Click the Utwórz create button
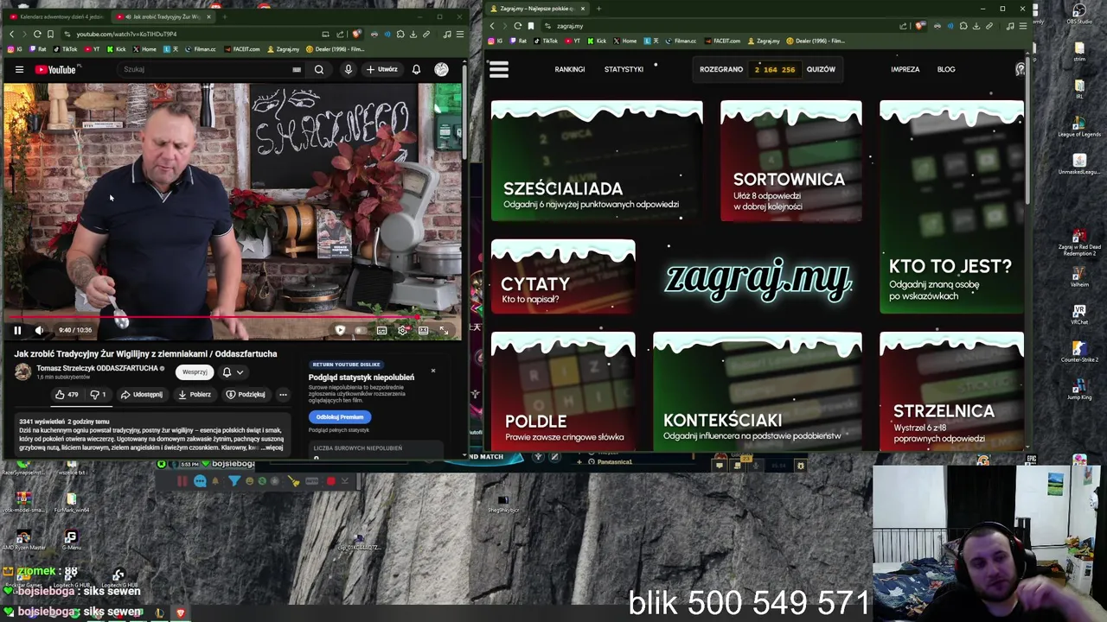1107x622 pixels. point(383,69)
